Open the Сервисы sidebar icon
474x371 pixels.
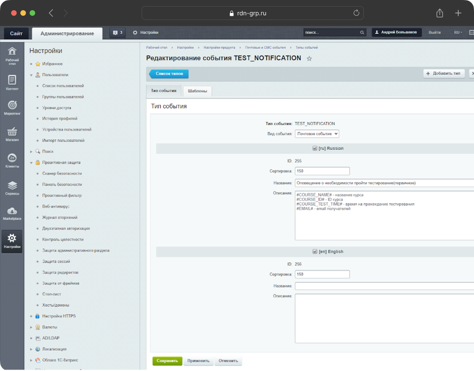pos(12,187)
